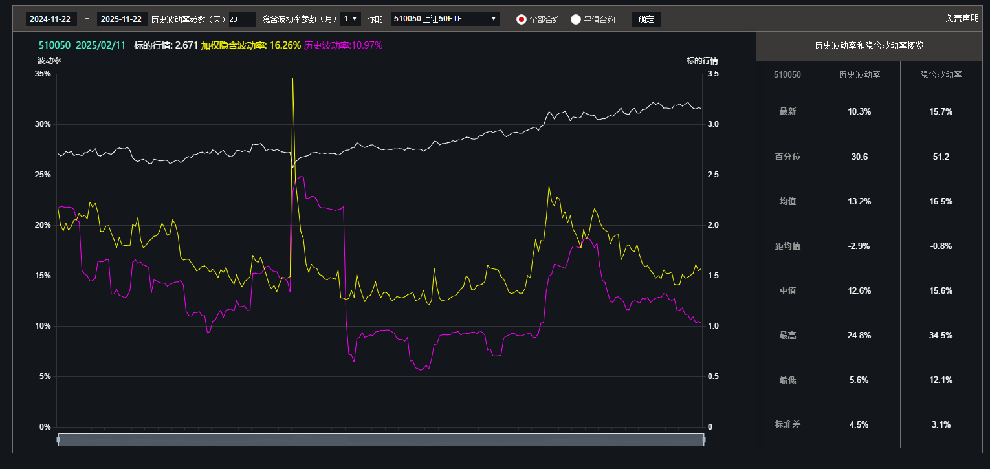Image resolution: width=990 pixels, height=469 pixels.
Task: Grab the right handle of range slider
Action: (704, 440)
